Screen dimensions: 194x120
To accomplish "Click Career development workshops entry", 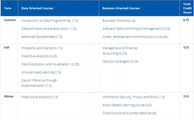I will coord(135,37).
